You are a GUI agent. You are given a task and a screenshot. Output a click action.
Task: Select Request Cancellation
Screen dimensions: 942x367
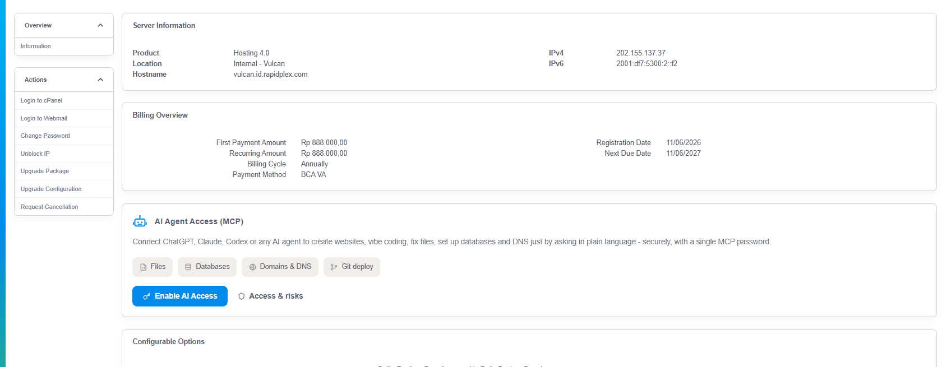(x=64, y=207)
